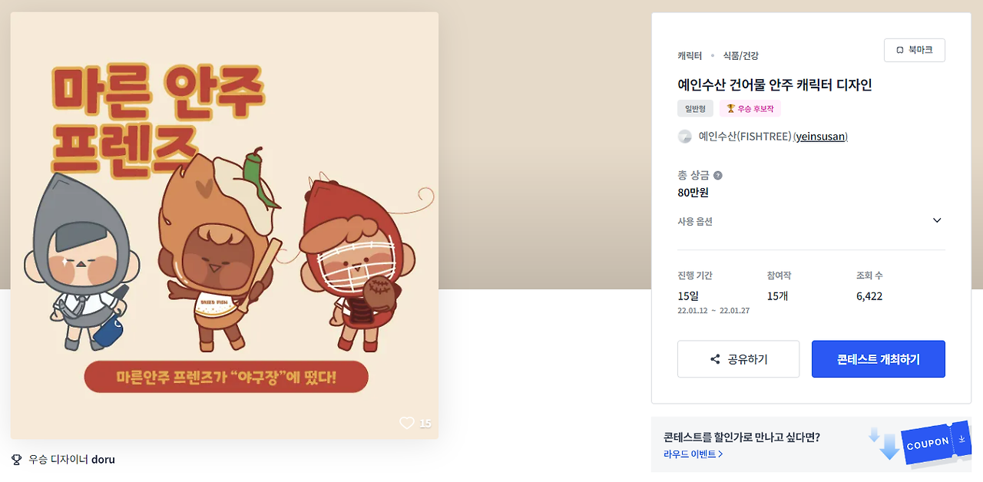The image size is (983, 482).
Task: Click the designer name doru
Action: [103, 460]
